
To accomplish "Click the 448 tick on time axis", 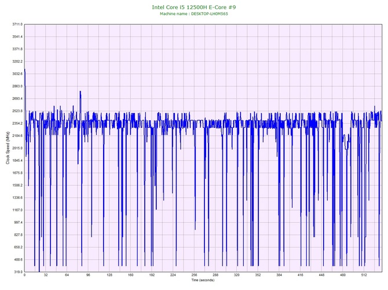I will coord(321,275).
